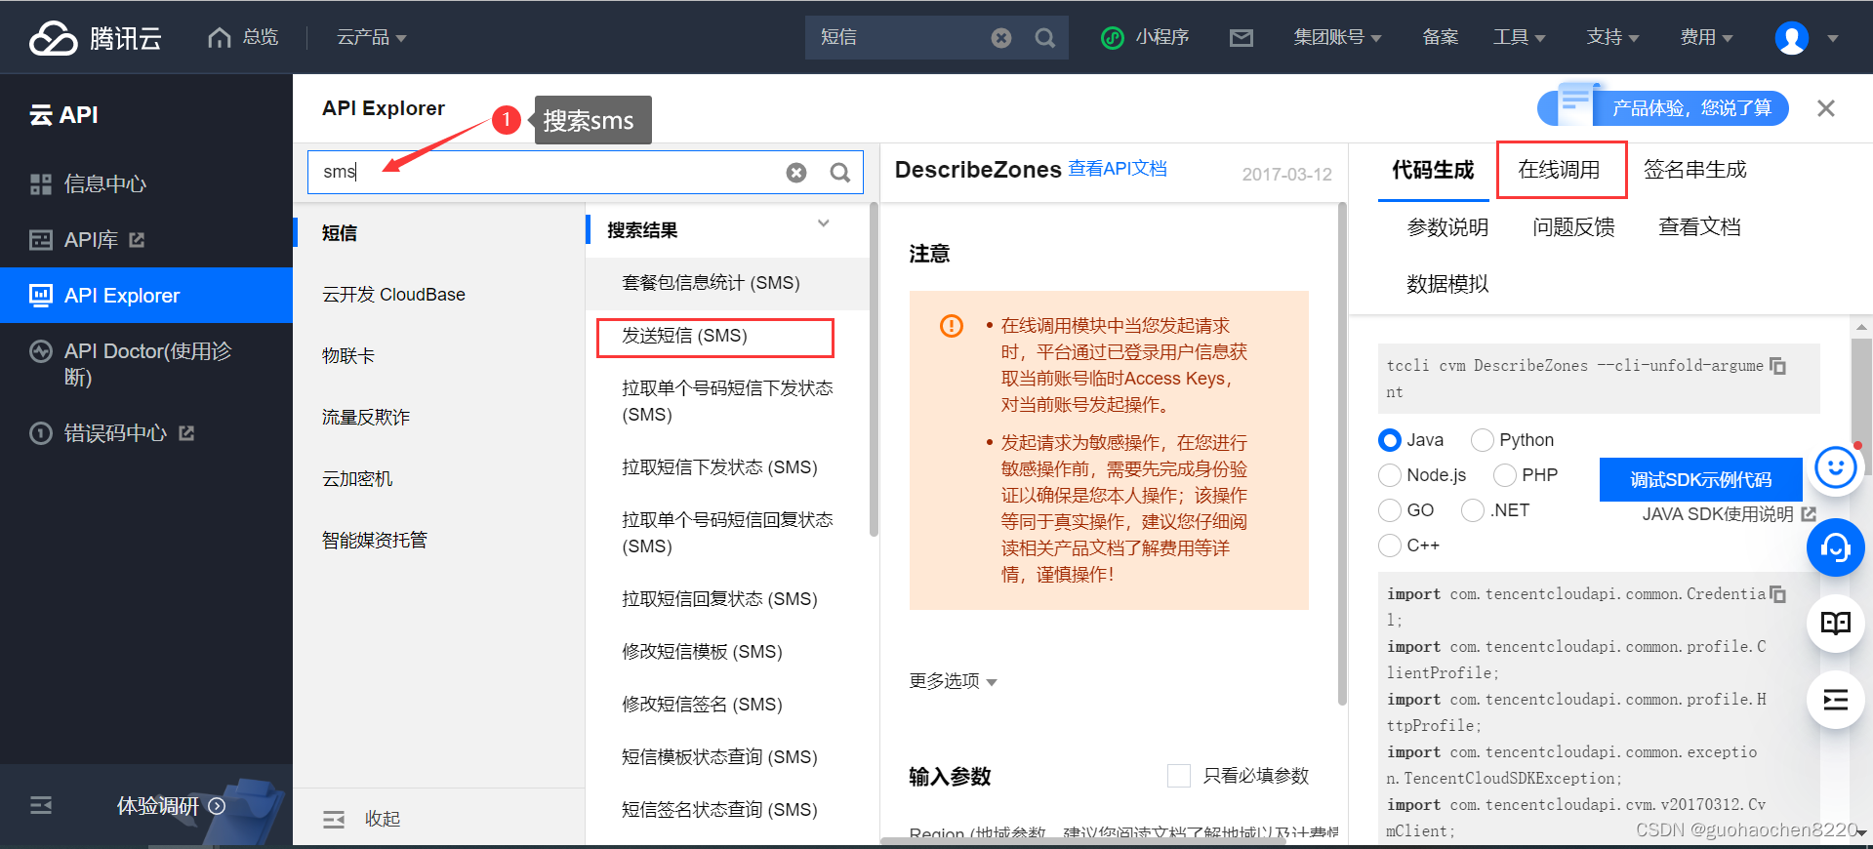Select 修改短信模板 (SMS) result
Viewport: 1873px width, 849px height.
coord(703,652)
